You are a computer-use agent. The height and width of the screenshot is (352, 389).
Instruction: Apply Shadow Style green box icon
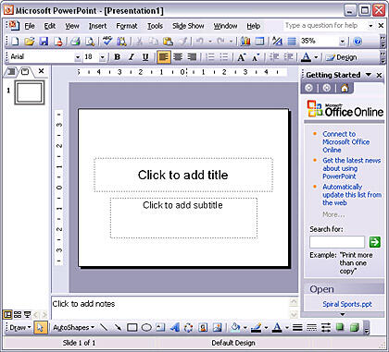(x=340, y=327)
